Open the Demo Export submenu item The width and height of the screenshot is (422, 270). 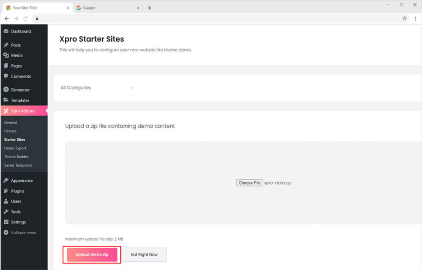(x=15, y=148)
